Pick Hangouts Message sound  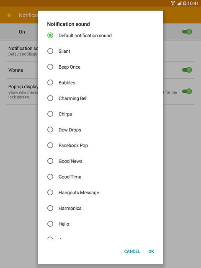coord(50,193)
